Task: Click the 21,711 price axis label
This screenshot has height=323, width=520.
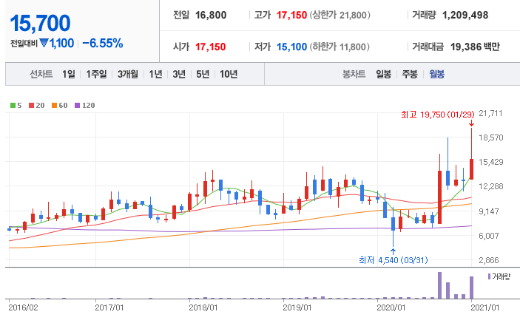Action: (490, 113)
